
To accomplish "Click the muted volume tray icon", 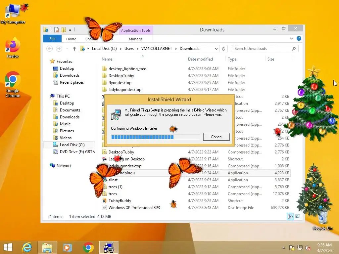I will 308,248.
